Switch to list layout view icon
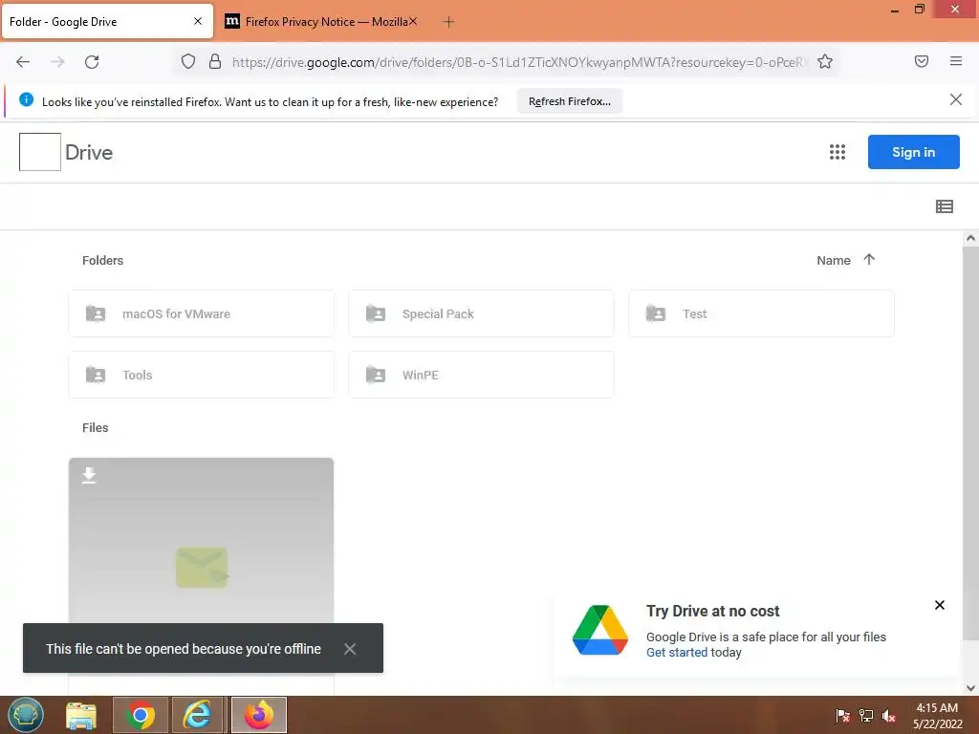 [944, 206]
